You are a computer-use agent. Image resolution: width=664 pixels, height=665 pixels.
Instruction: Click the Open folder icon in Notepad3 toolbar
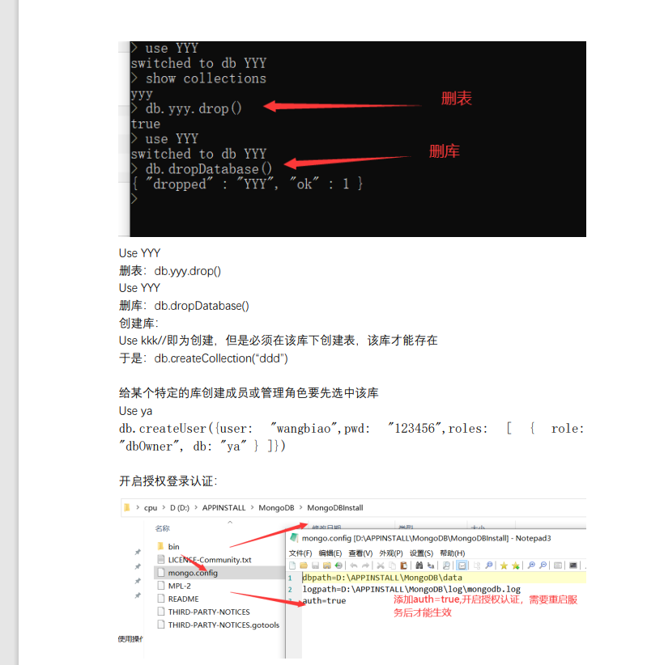304,565
